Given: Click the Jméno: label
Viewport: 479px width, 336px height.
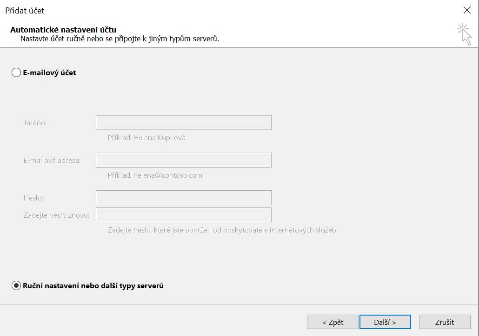Looking at the screenshot, I should [35, 123].
